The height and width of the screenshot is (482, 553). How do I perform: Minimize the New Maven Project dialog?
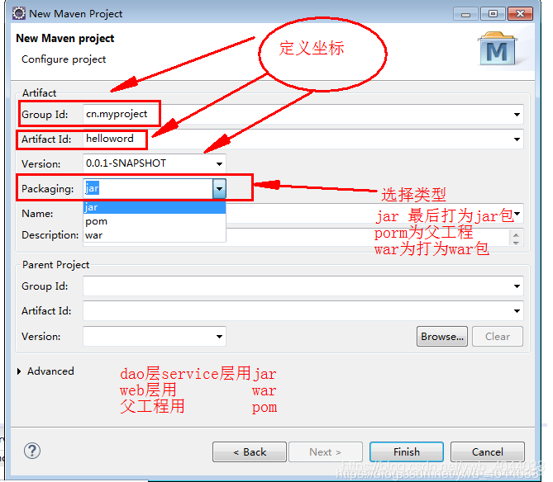point(465,14)
